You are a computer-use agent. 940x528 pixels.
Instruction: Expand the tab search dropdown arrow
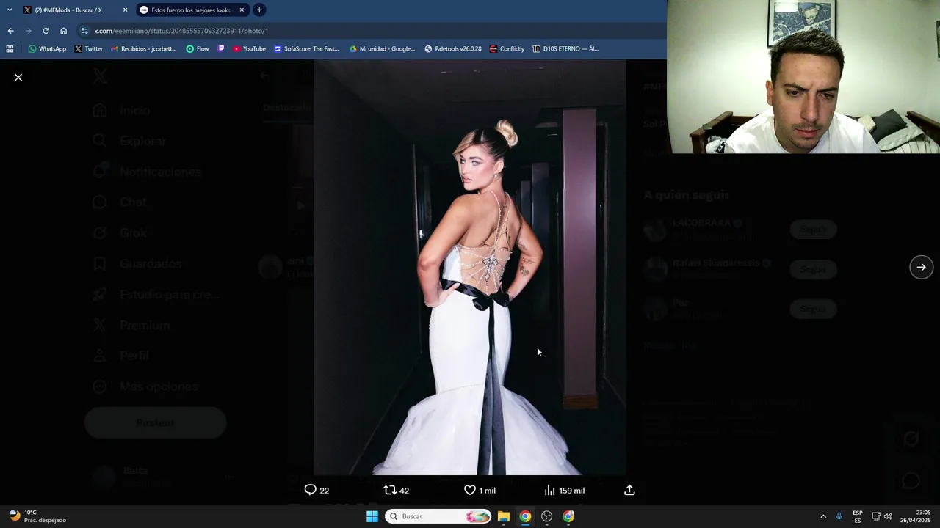point(10,10)
